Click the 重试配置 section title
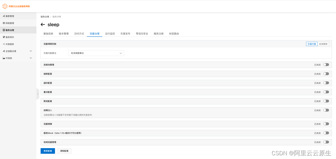The height and width of the screenshot is (159, 336). (48, 92)
